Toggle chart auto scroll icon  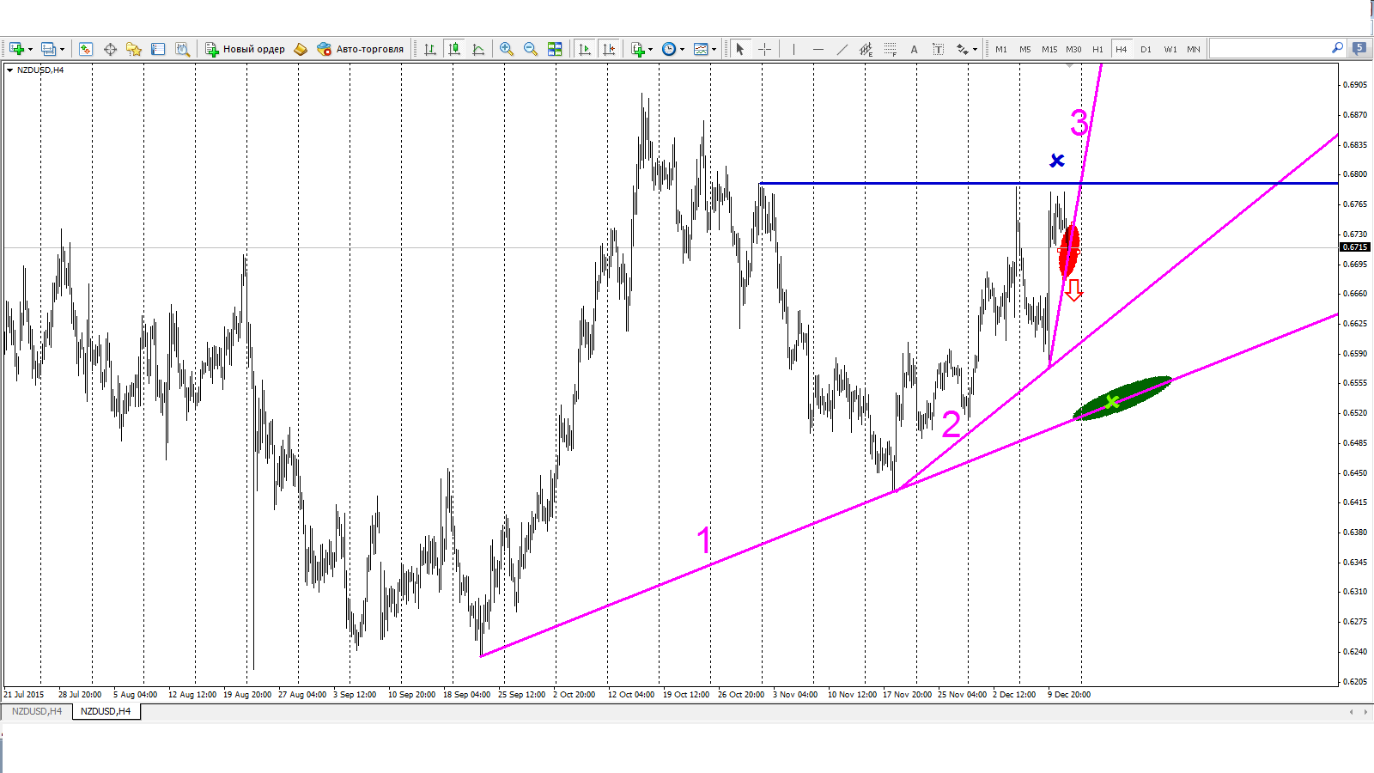pos(585,49)
